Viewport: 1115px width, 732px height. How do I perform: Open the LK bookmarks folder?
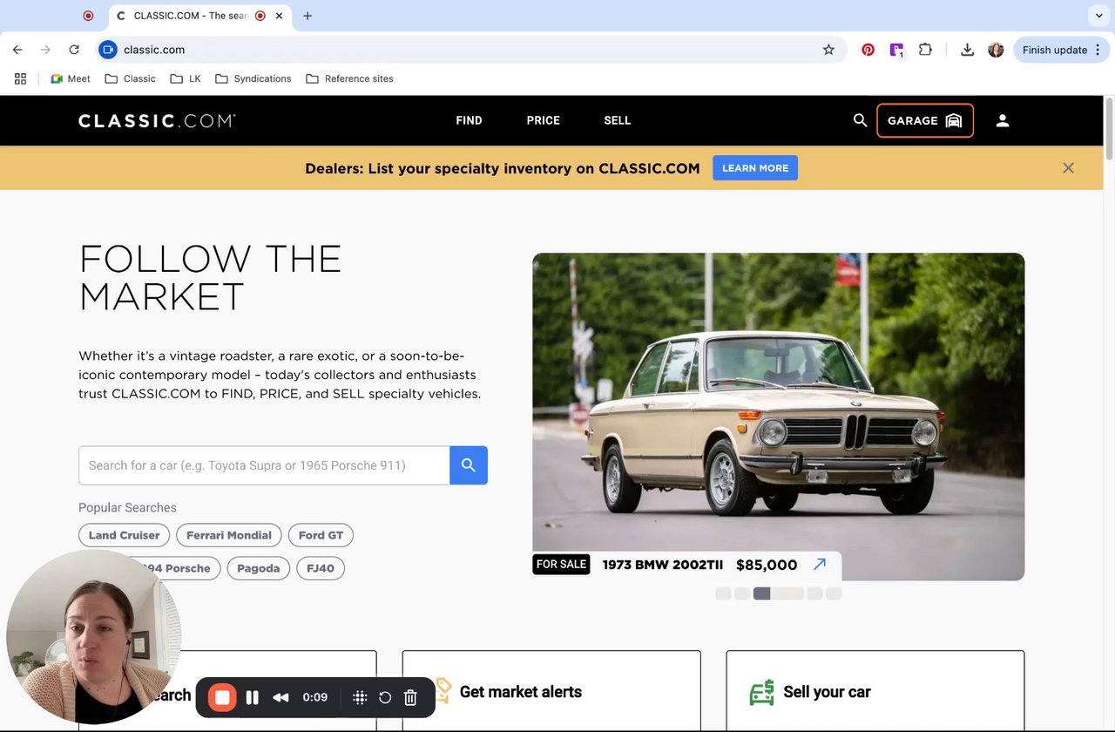coord(186,78)
